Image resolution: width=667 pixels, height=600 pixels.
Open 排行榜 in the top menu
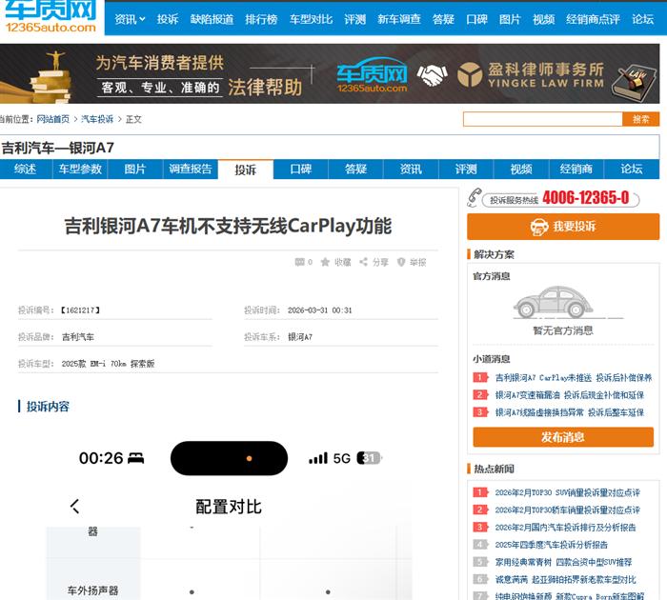tap(260, 19)
